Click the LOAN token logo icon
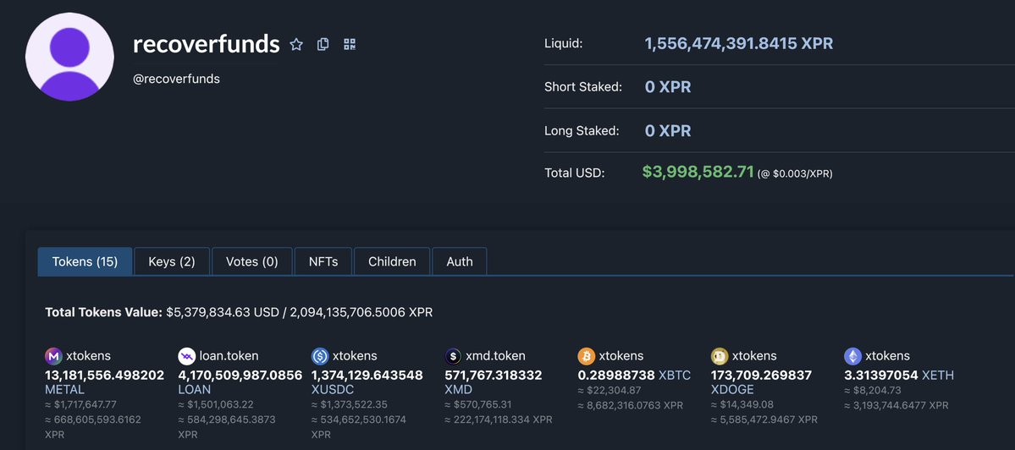The height and width of the screenshot is (450, 1015). [x=186, y=355]
